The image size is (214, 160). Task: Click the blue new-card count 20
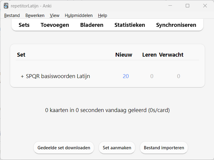point(126,76)
